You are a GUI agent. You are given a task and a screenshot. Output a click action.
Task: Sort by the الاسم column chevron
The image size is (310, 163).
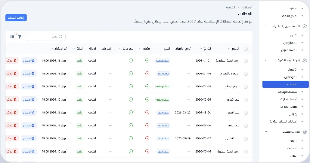(x=229, y=49)
